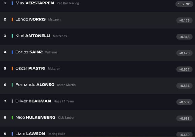Click the Haas F1 Team label
The width and height of the screenshot is (195, 137).
point(64,101)
